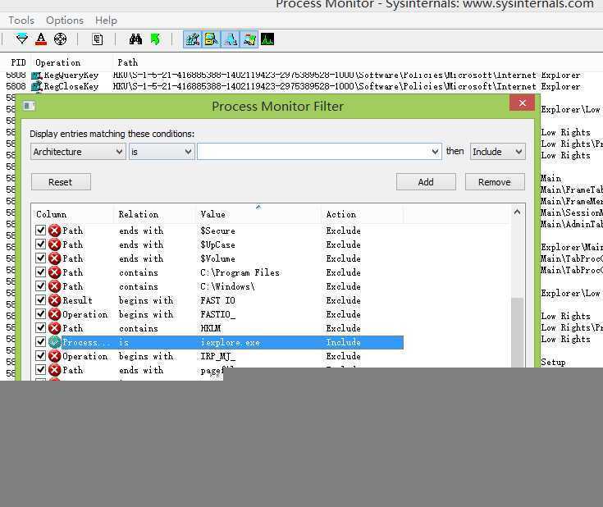Open the 'is' relation dropdown
603x507 pixels.
162,152
